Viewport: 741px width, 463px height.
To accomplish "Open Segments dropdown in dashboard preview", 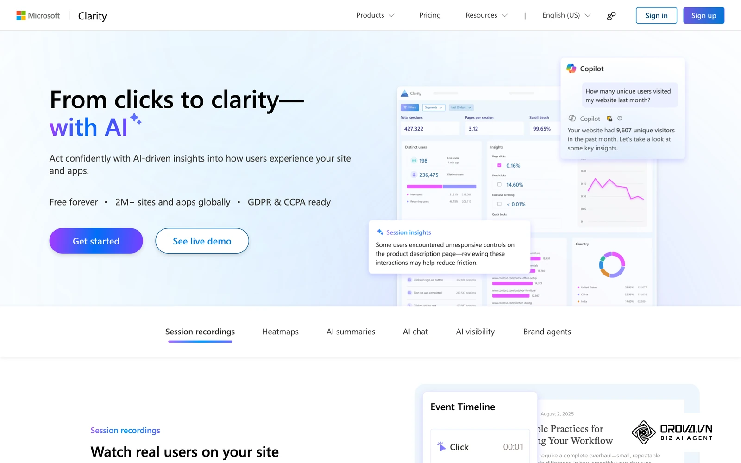I will tap(433, 107).
